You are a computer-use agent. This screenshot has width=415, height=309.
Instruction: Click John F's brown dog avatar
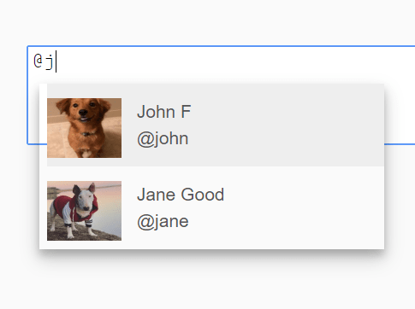[84, 128]
